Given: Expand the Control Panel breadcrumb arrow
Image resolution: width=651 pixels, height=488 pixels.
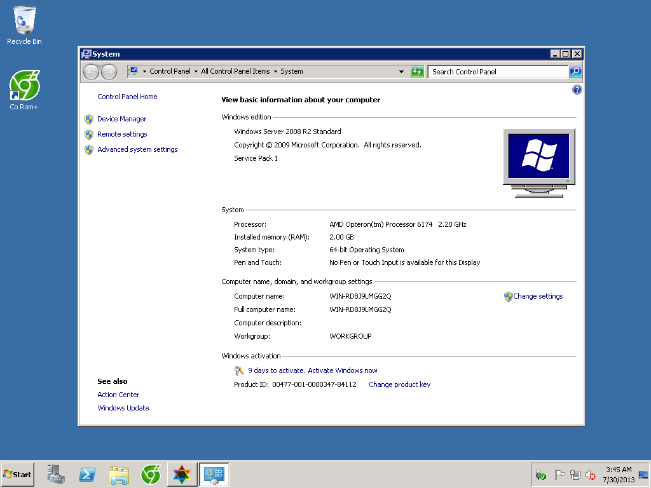Looking at the screenshot, I should click(196, 72).
